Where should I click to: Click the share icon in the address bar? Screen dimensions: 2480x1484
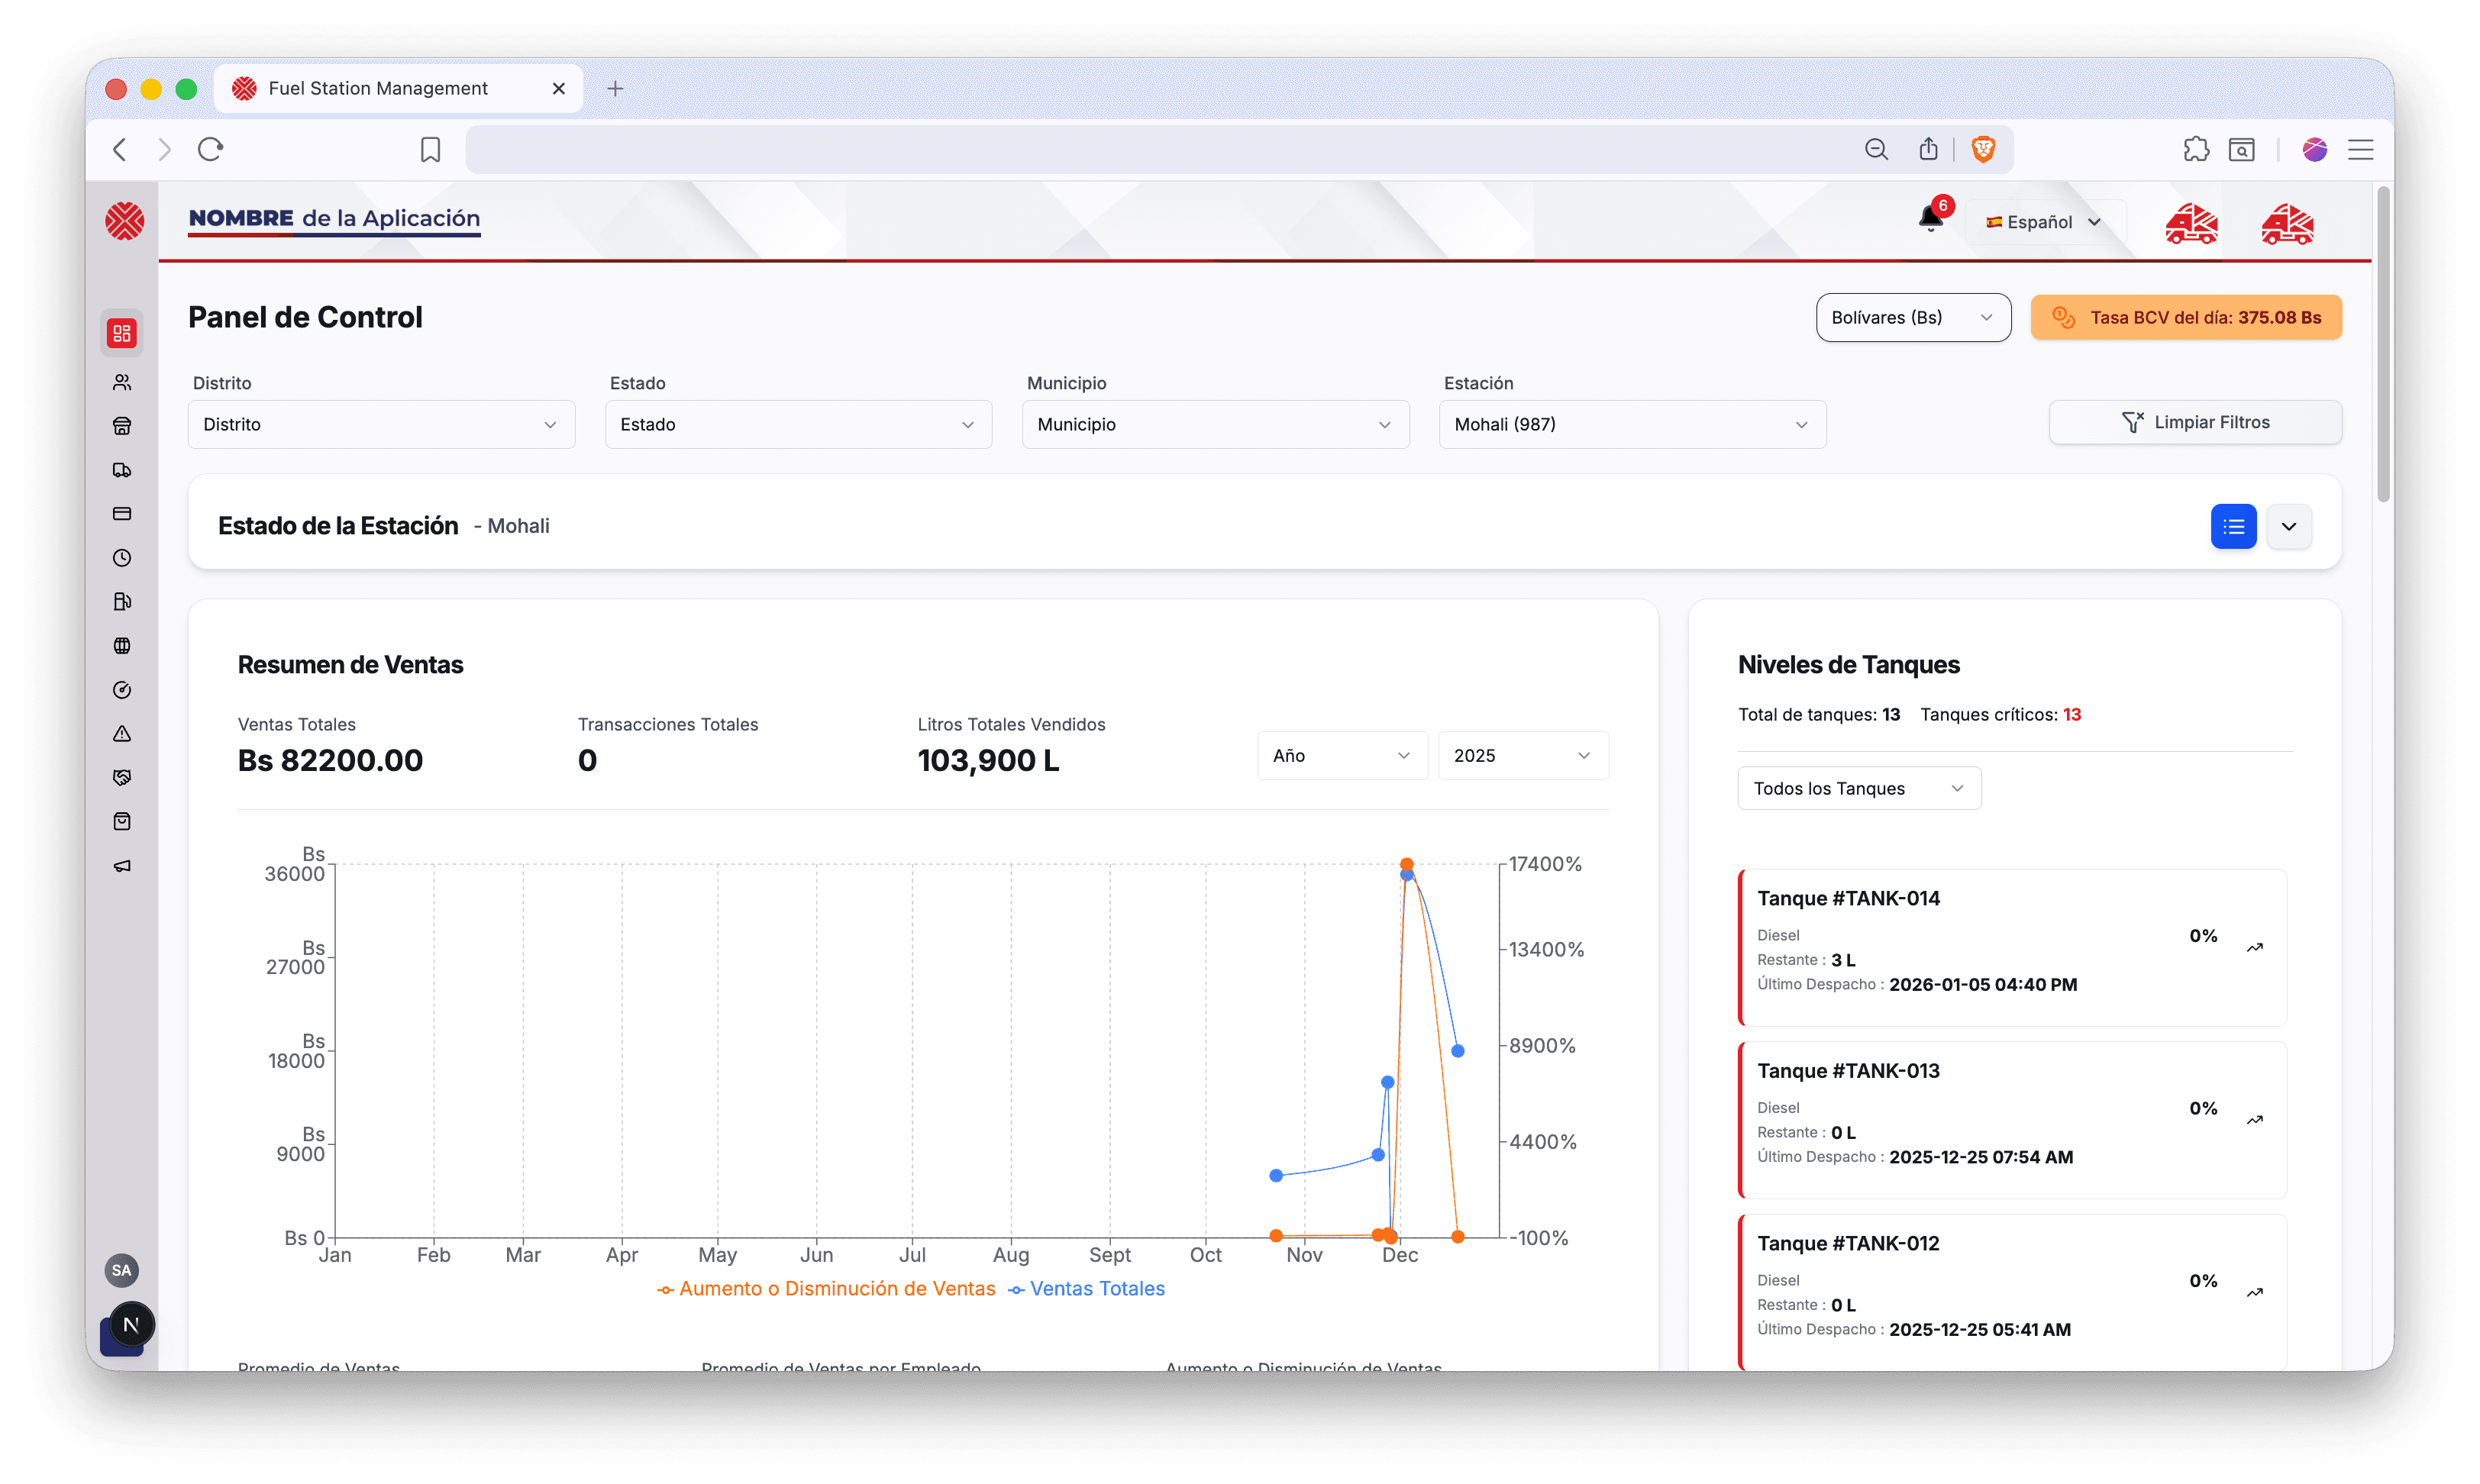click(x=1929, y=149)
